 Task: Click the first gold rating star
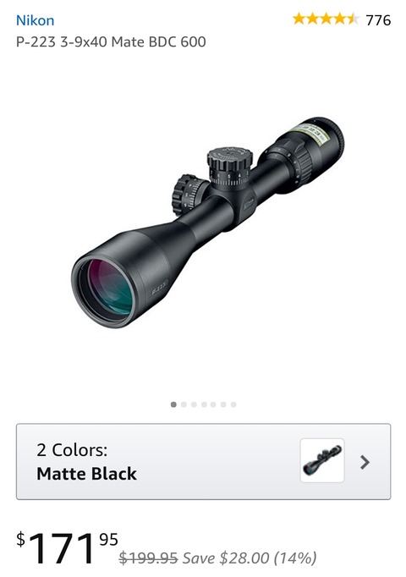tap(299, 19)
